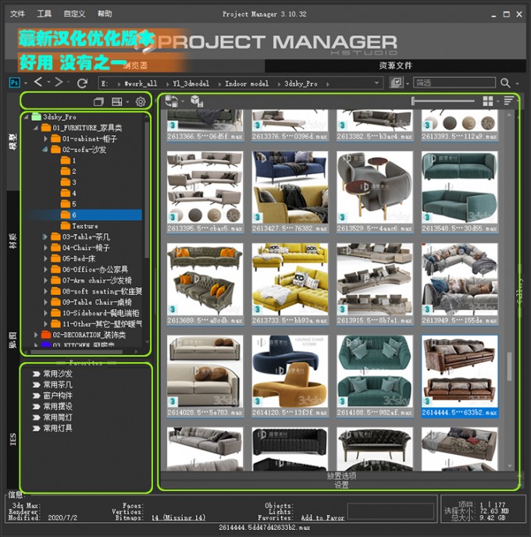This screenshot has height=537, width=531.
Task: Select the 材质 side tab
Action: [13, 240]
